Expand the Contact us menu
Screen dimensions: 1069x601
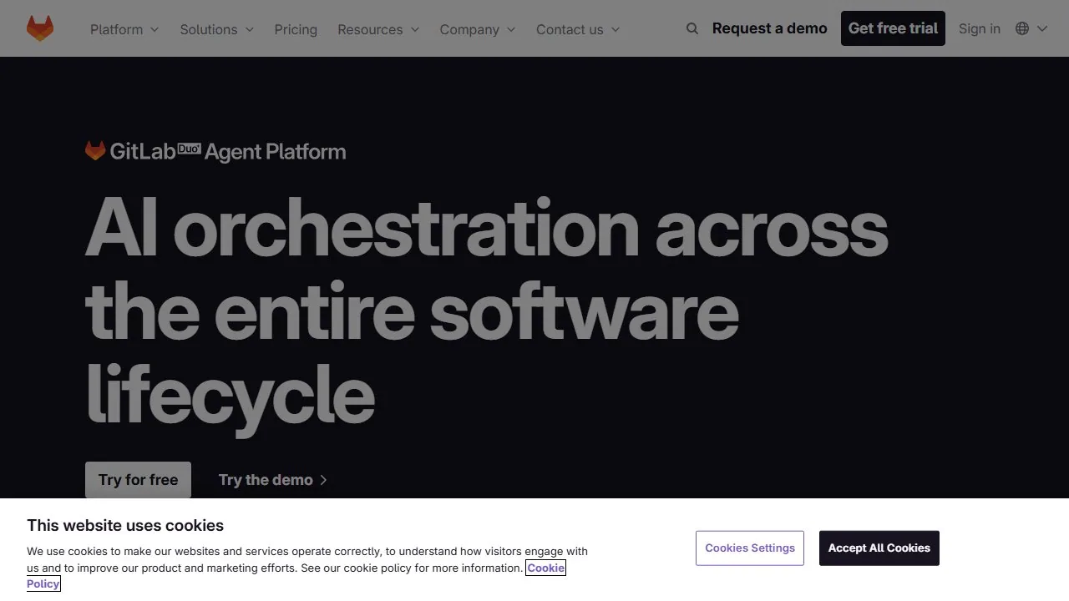pos(578,29)
